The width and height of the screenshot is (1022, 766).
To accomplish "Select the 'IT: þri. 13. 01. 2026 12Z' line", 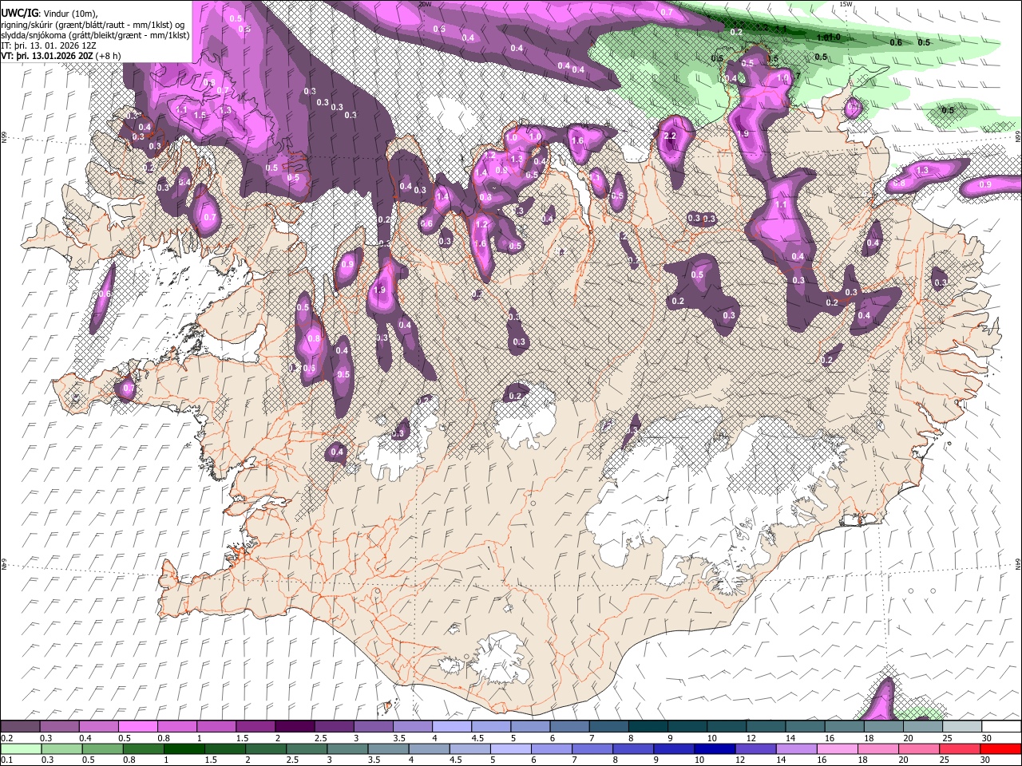I will [49, 45].
